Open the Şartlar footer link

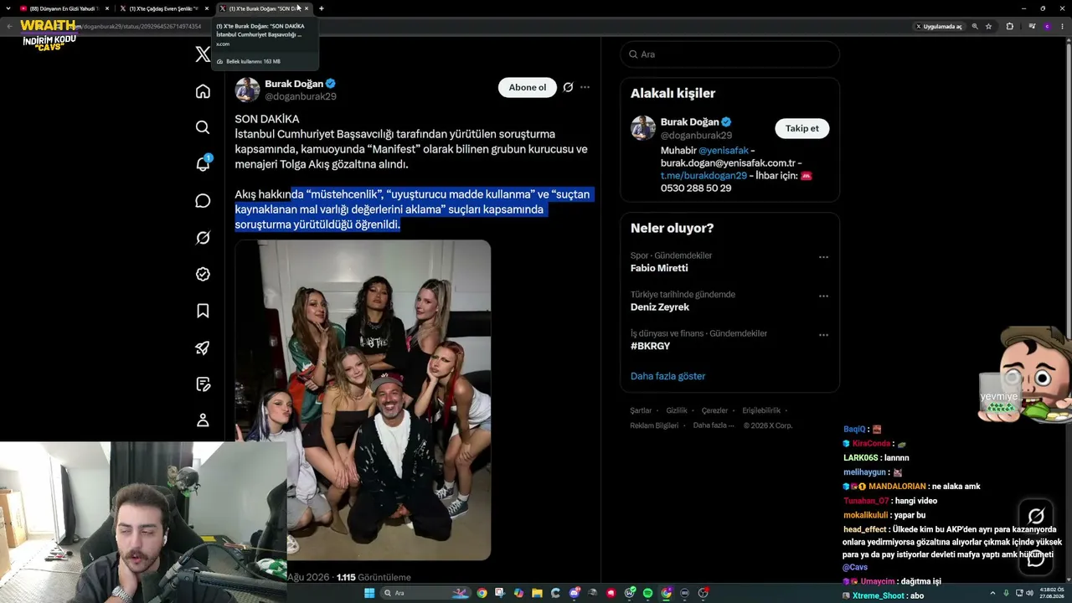(641, 410)
